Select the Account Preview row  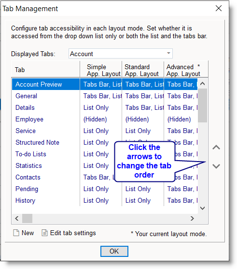(105, 84)
